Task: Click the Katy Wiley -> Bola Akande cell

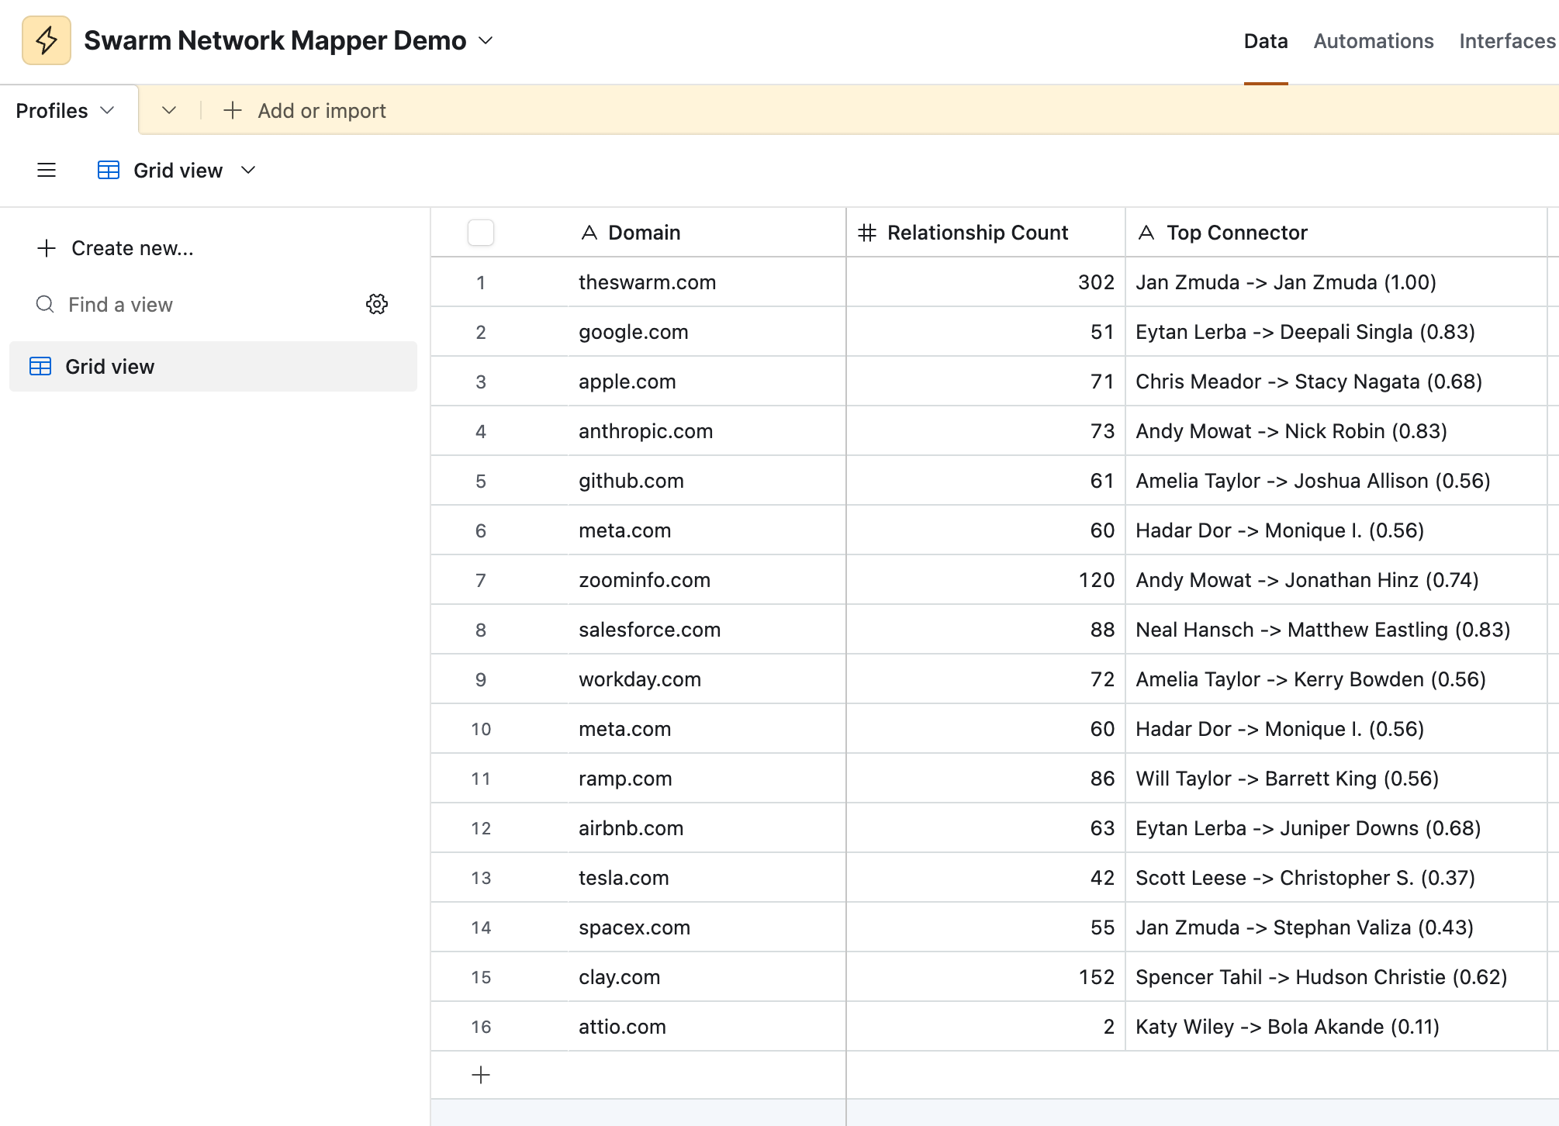Action: point(1336,1027)
